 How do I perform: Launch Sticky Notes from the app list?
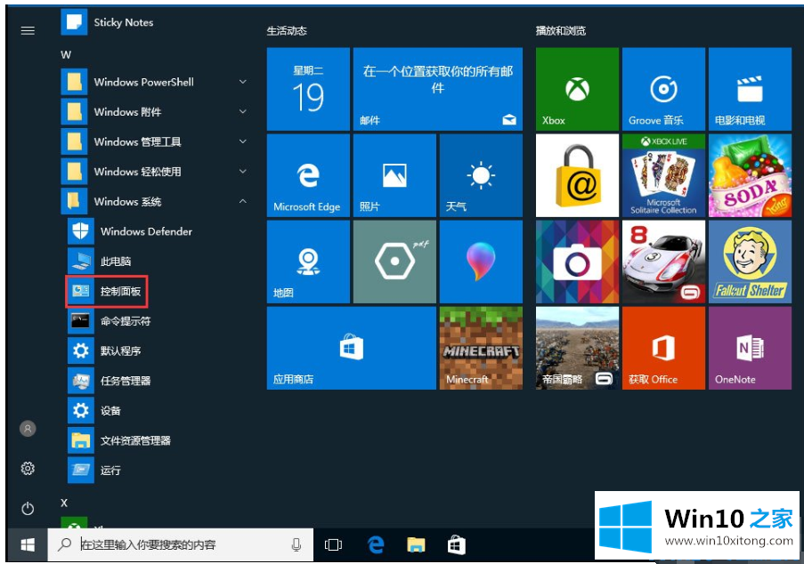pyautogui.click(x=107, y=22)
